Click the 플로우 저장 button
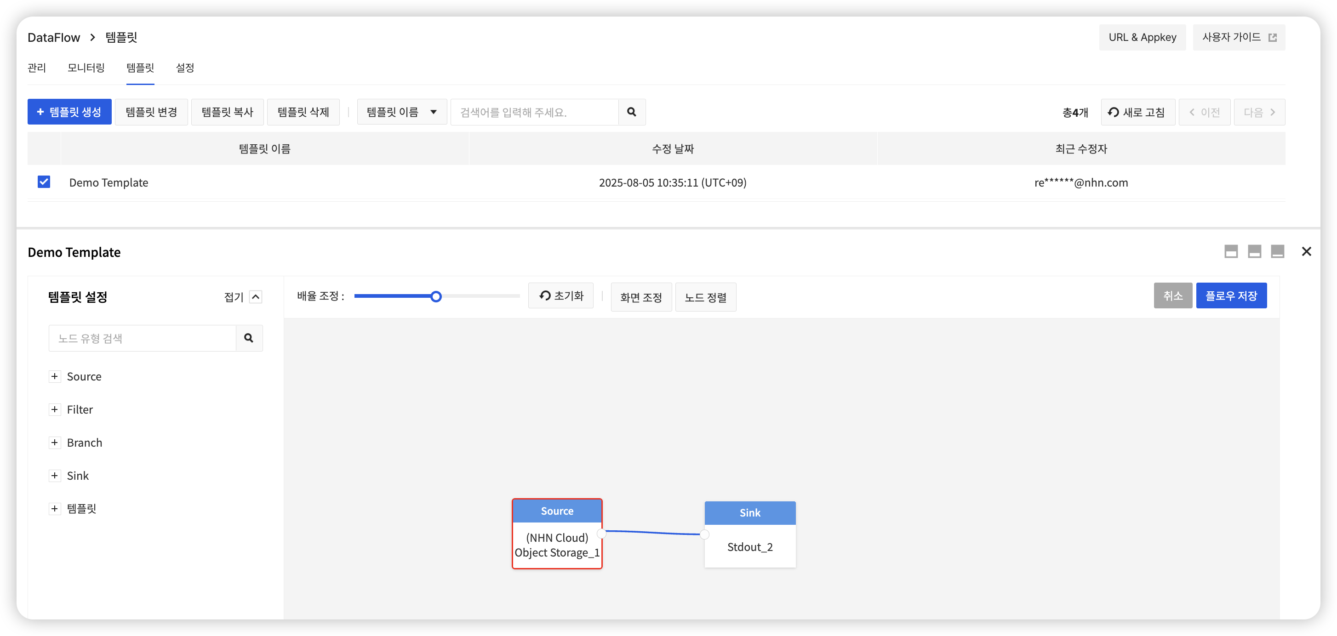 (x=1231, y=295)
